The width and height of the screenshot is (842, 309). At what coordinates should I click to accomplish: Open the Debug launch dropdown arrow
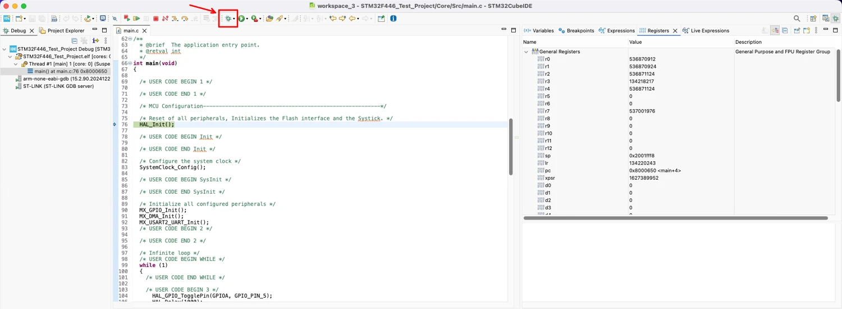(234, 19)
